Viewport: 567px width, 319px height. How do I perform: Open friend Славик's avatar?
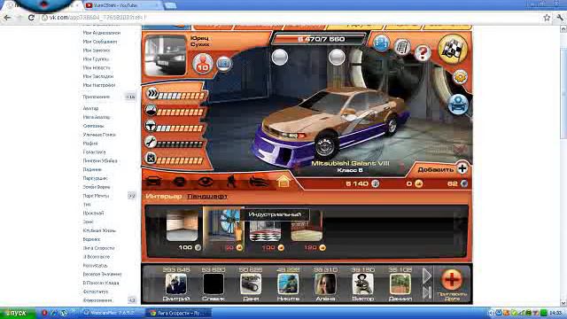(x=214, y=284)
